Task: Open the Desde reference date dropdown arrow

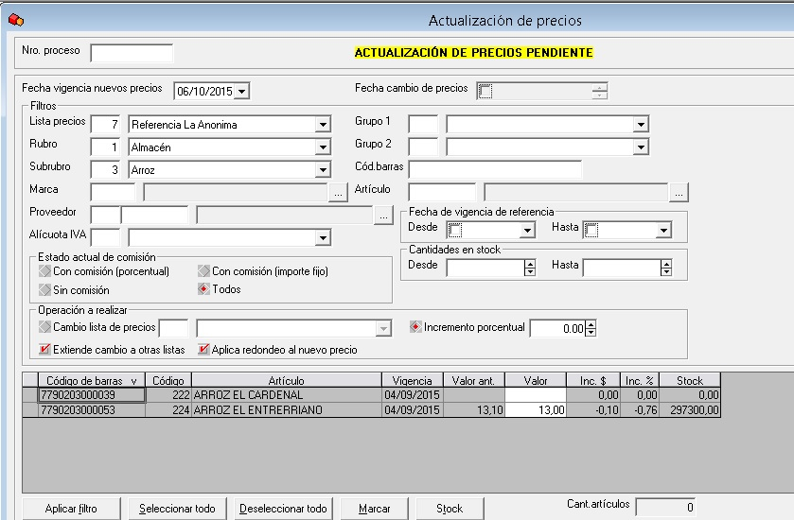Action: pyautogui.click(x=527, y=230)
